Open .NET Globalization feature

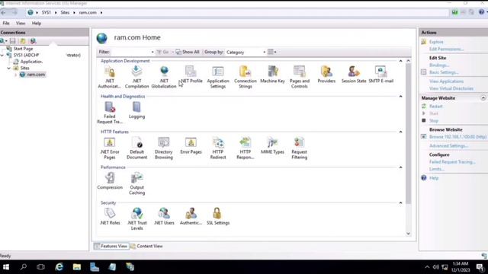coord(164,77)
